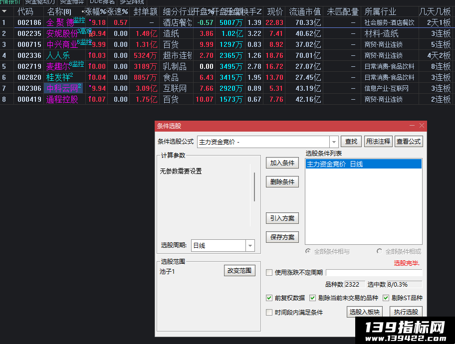
Task: Toggle the 前复权数据 checkbox
Action: click(x=269, y=298)
